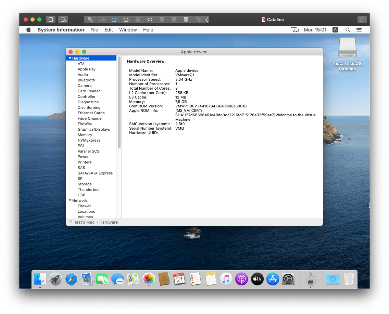Open App Store from the Dock

pyautogui.click(x=273, y=279)
